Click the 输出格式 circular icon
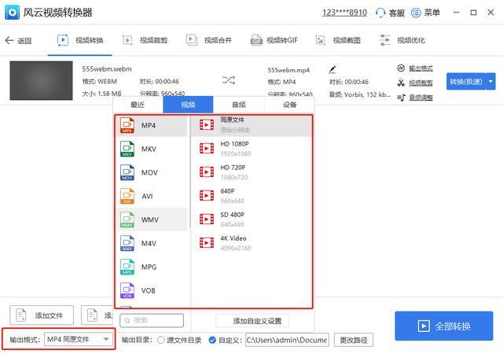503x354 pixels. (401, 68)
